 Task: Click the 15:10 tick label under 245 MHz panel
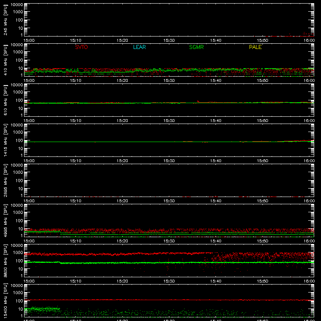(x=75, y=41)
